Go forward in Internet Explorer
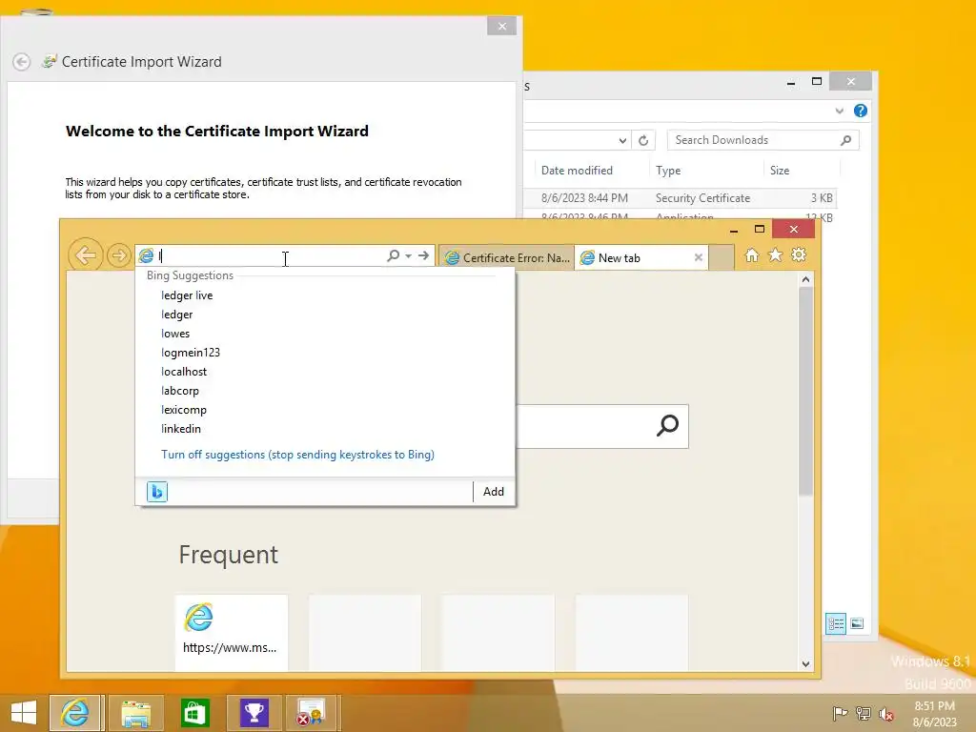The width and height of the screenshot is (976, 732). point(118,255)
